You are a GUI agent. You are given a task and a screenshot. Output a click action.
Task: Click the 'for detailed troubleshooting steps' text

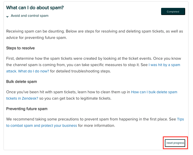[x=80, y=71]
